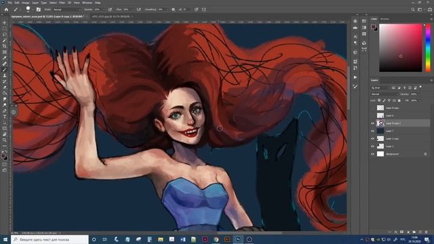The image size is (434, 244).
Task: Select the Type tool in toolbar
Action: pos(5,117)
